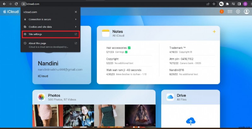The image size is (252, 129).
Task: Click the circled plus create icon
Action: (x=238, y=12)
